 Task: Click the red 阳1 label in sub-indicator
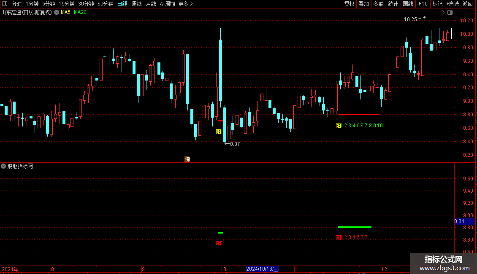[219, 243]
